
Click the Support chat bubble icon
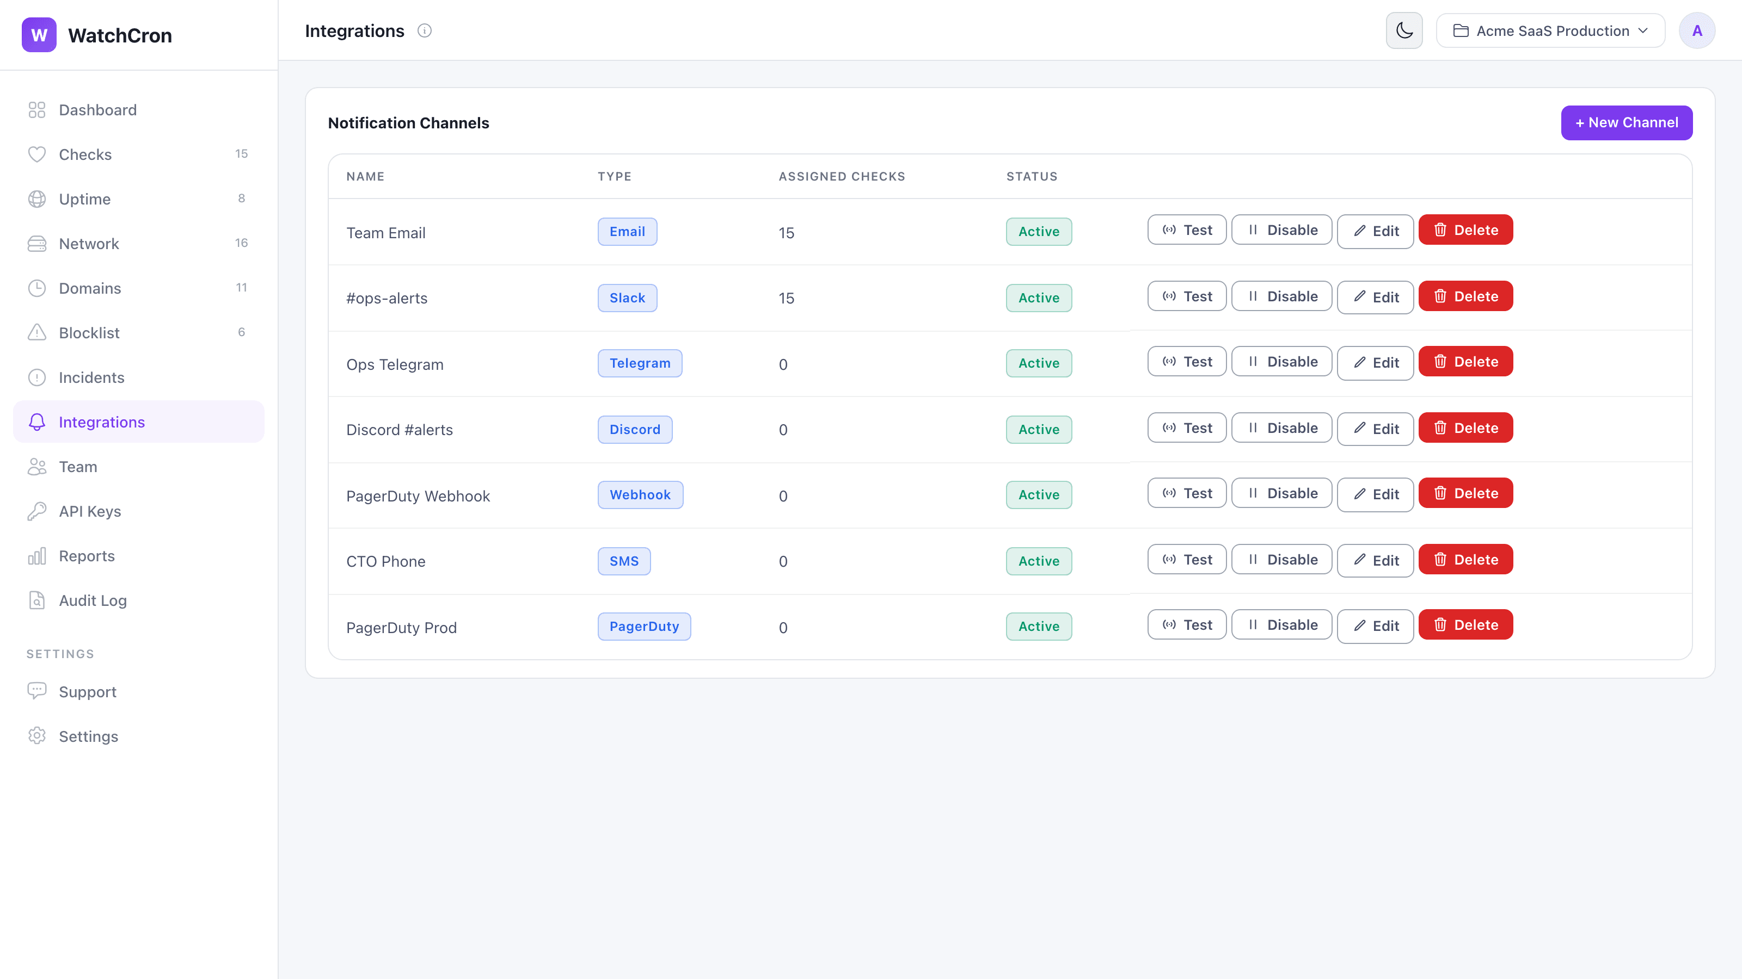(x=37, y=691)
